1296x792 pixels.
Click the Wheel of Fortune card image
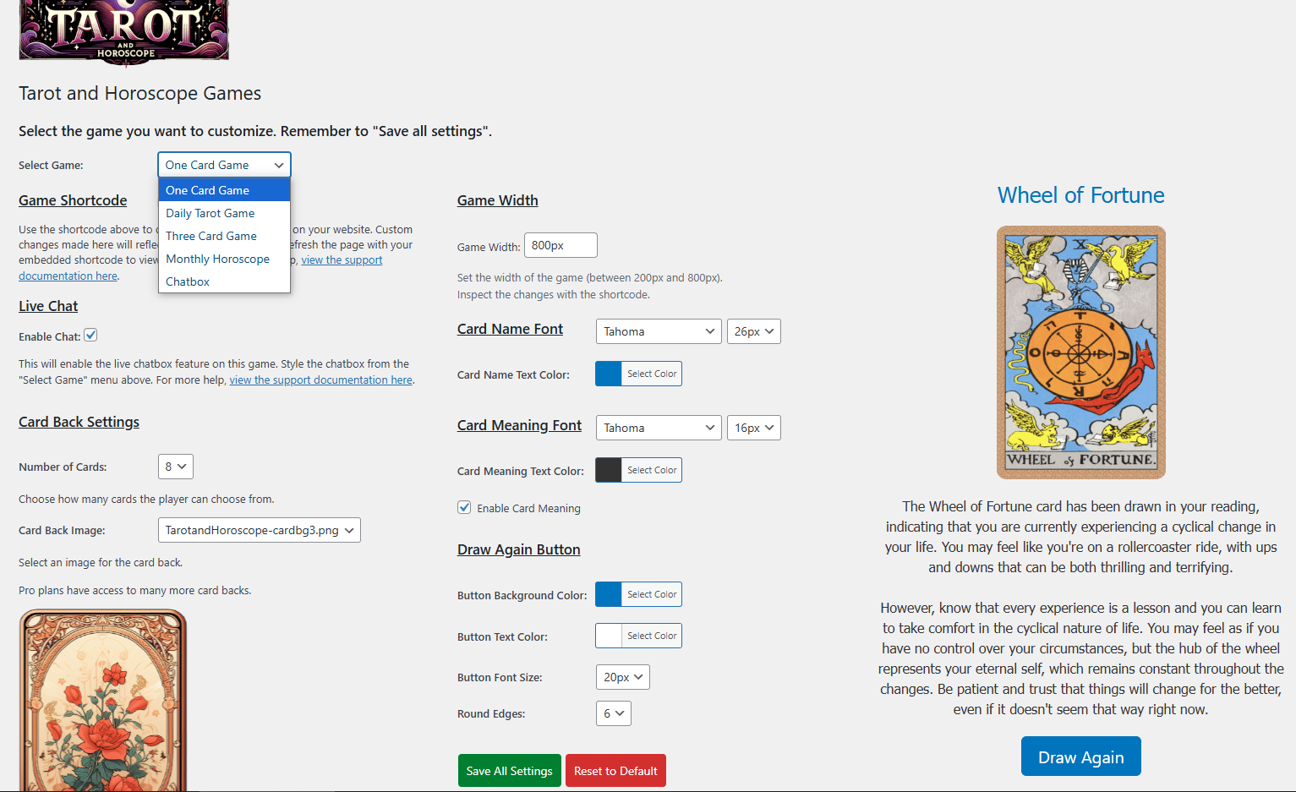1081,352
